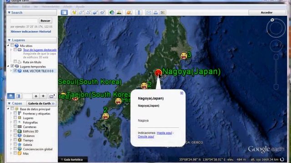
Task: Click the search text input field
Action: coord(24,21)
